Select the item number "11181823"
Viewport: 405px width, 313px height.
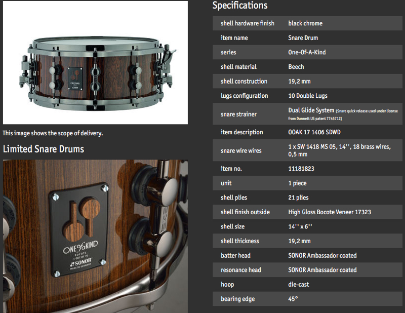pos(301,169)
